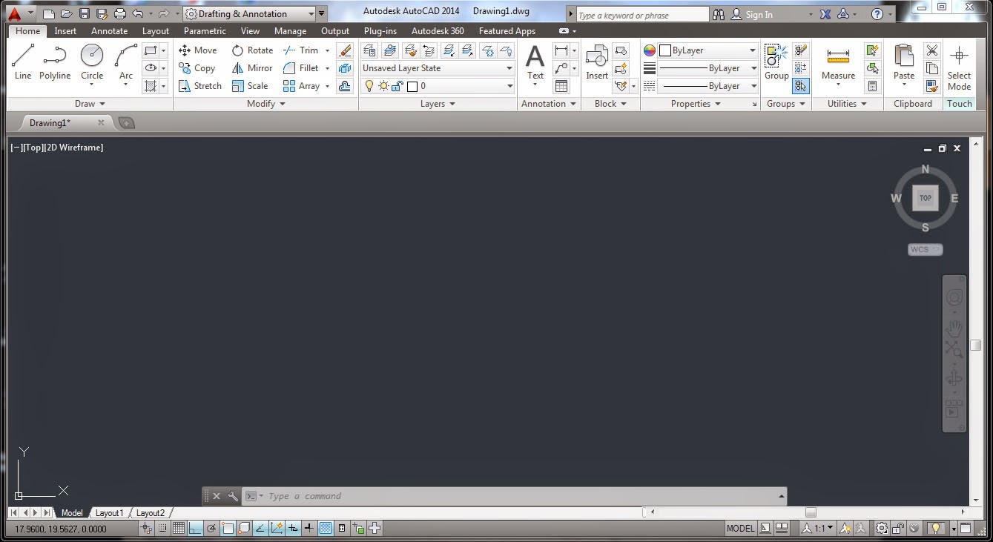Expand the Draw panel

point(90,104)
